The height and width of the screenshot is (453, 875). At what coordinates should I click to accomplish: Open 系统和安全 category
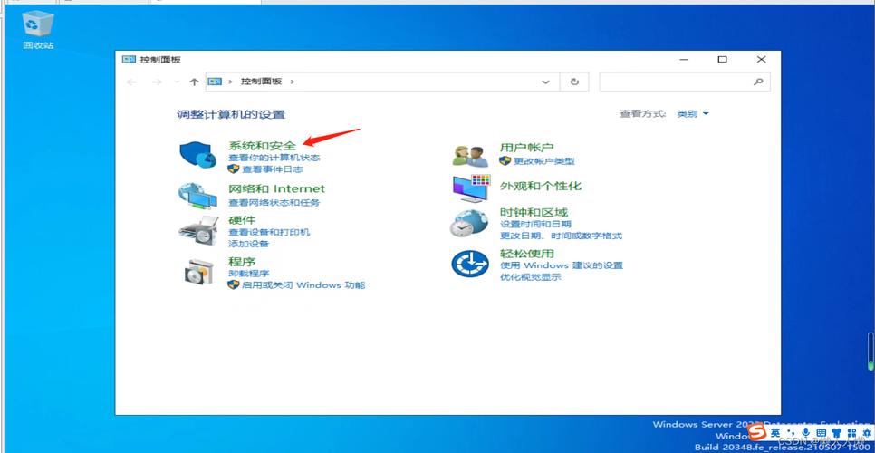[x=263, y=146]
